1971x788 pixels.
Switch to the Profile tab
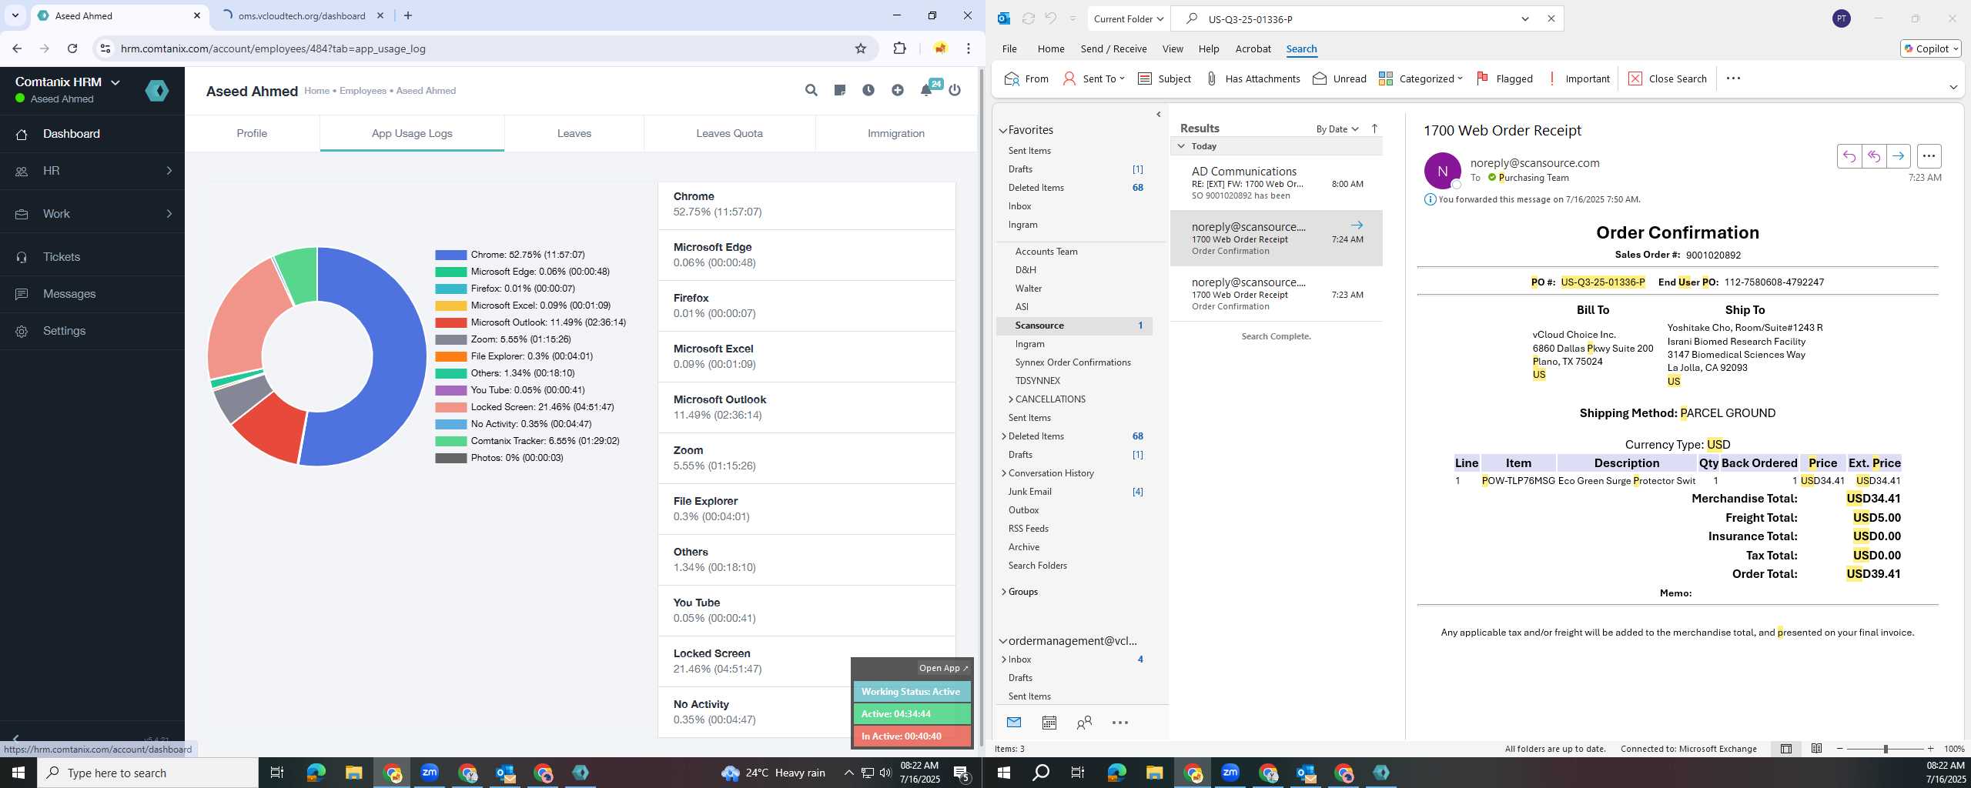252,133
